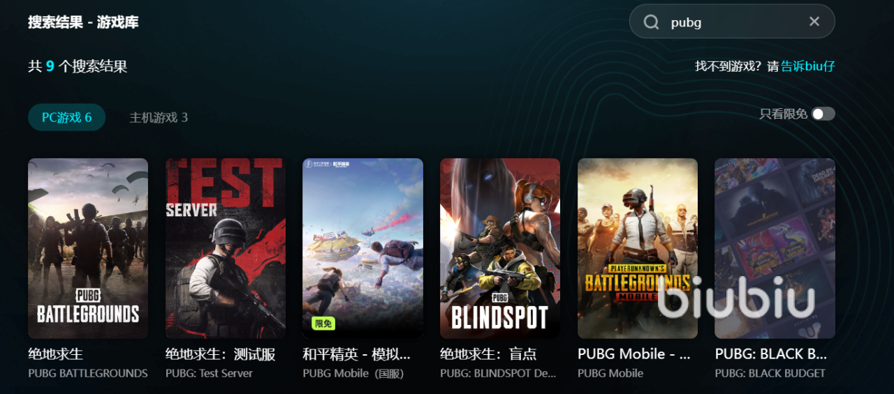The image size is (894, 394).
Task: Select the PC游戏 6 tab
Action: 66,117
